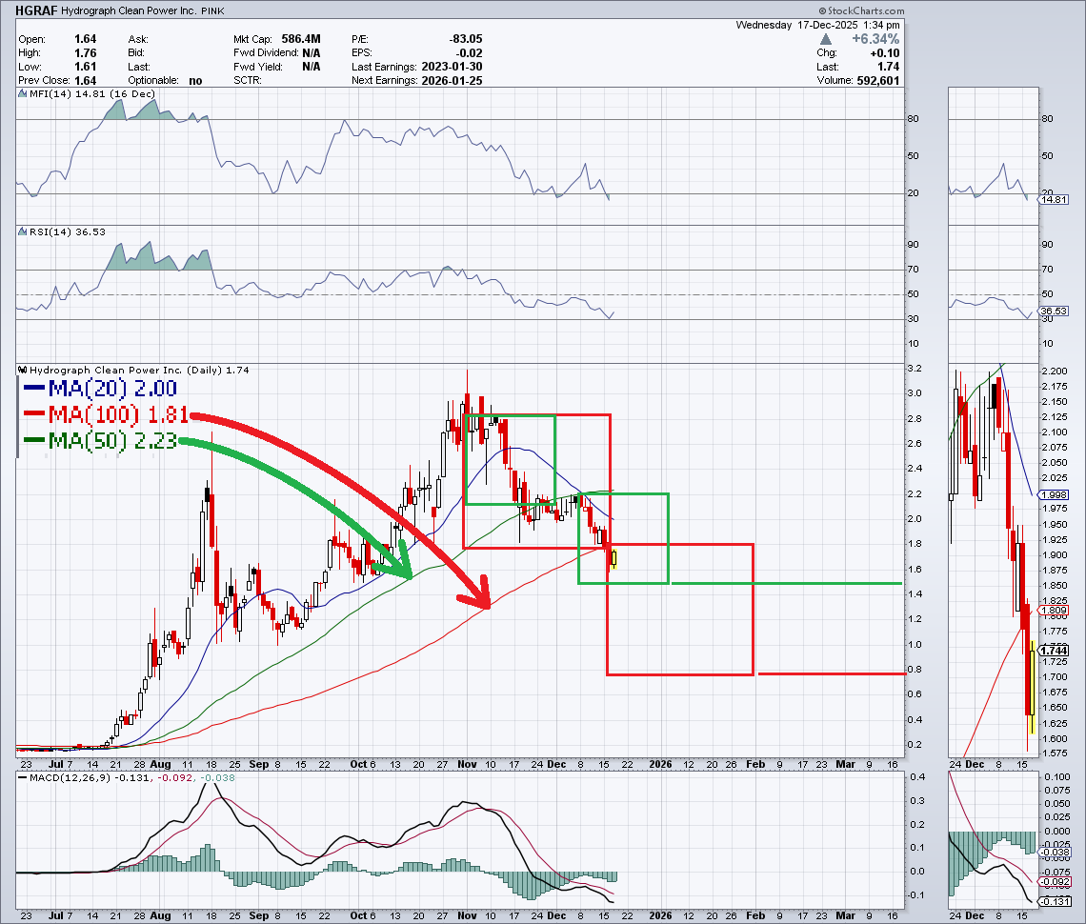Click the small icon beside the MACD(12,26,9) label
Viewport: 1086px width, 924px height.
[23, 778]
